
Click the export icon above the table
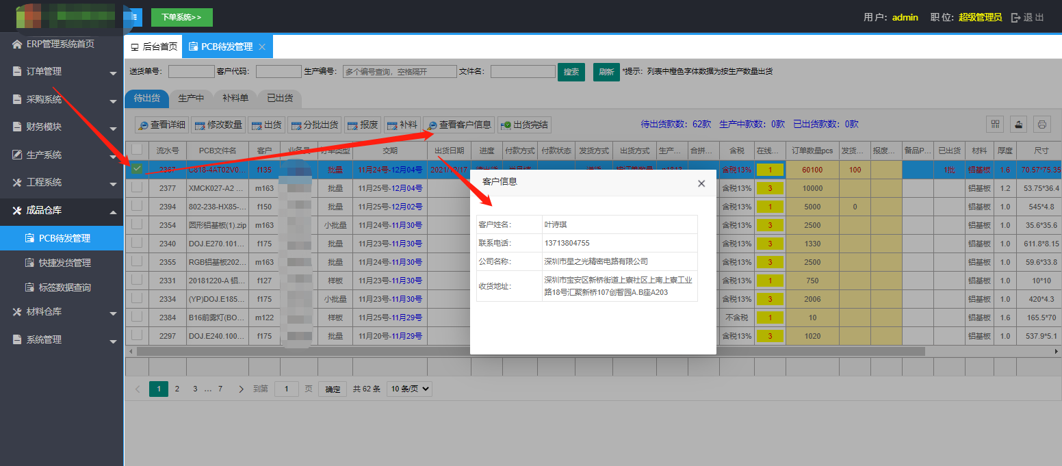pos(1018,125)
